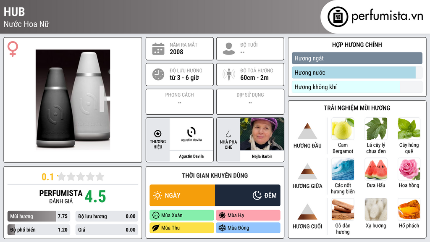Click the Nejla Barbir perfumer name
The height and width of the screenshot is (242, 430).
pos(262,156)
